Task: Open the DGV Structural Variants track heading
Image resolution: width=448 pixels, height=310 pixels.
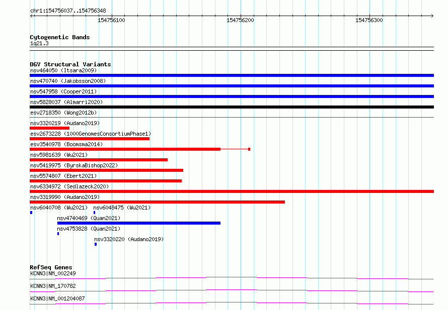Action: click(x=70, y=64)
